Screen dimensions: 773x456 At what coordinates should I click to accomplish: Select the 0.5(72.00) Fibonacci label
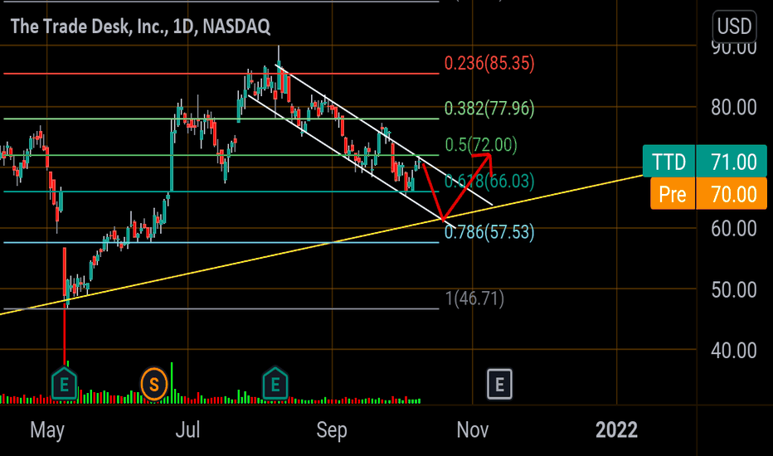(x=481, y=144)
